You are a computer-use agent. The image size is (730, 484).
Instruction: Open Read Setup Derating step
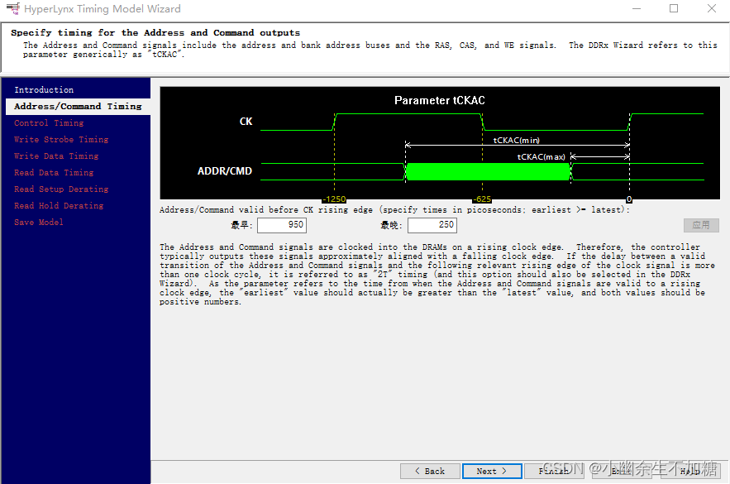click(x=61, y=189)
